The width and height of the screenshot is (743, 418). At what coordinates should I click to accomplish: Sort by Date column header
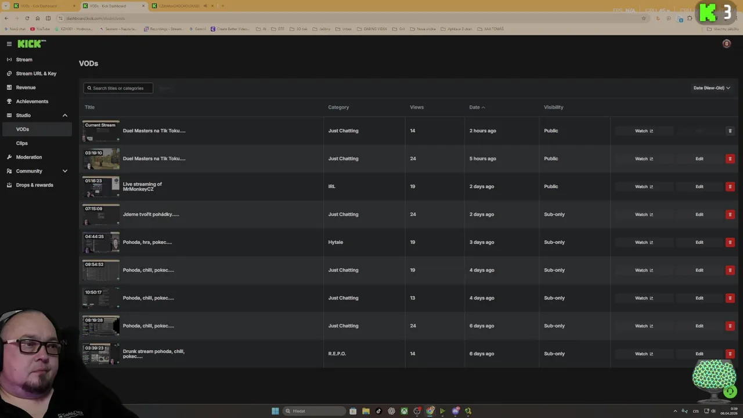coord(477,107)
